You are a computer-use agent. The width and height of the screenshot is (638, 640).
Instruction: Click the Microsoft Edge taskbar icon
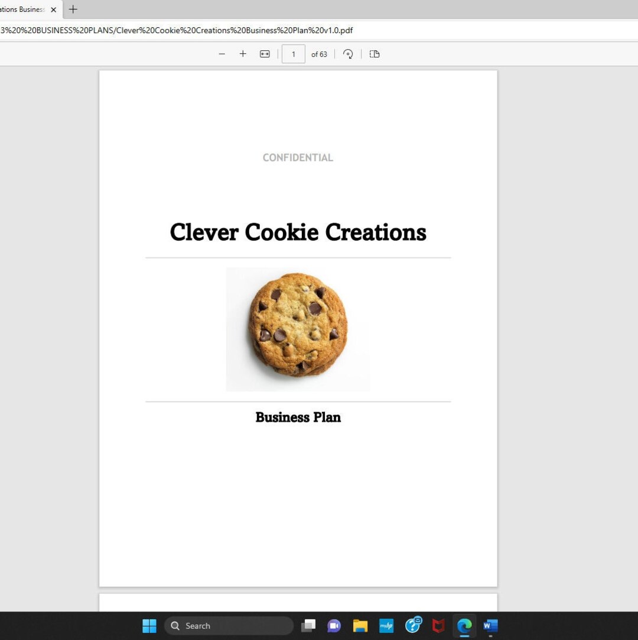coord(464,625)
